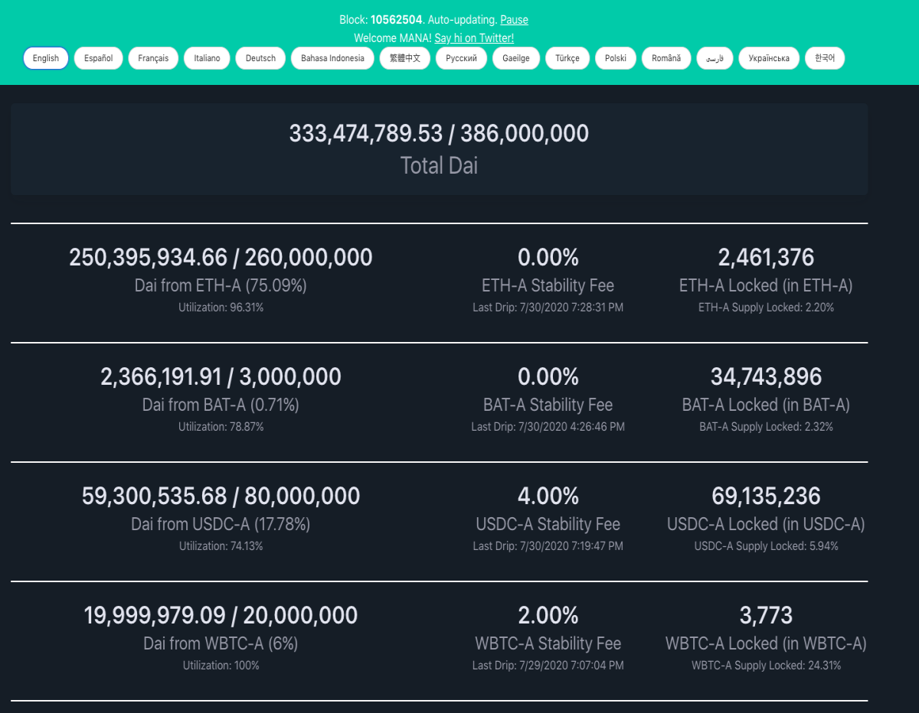
Task: Switch to 繁體中文 language
Action: click(405, 58)
